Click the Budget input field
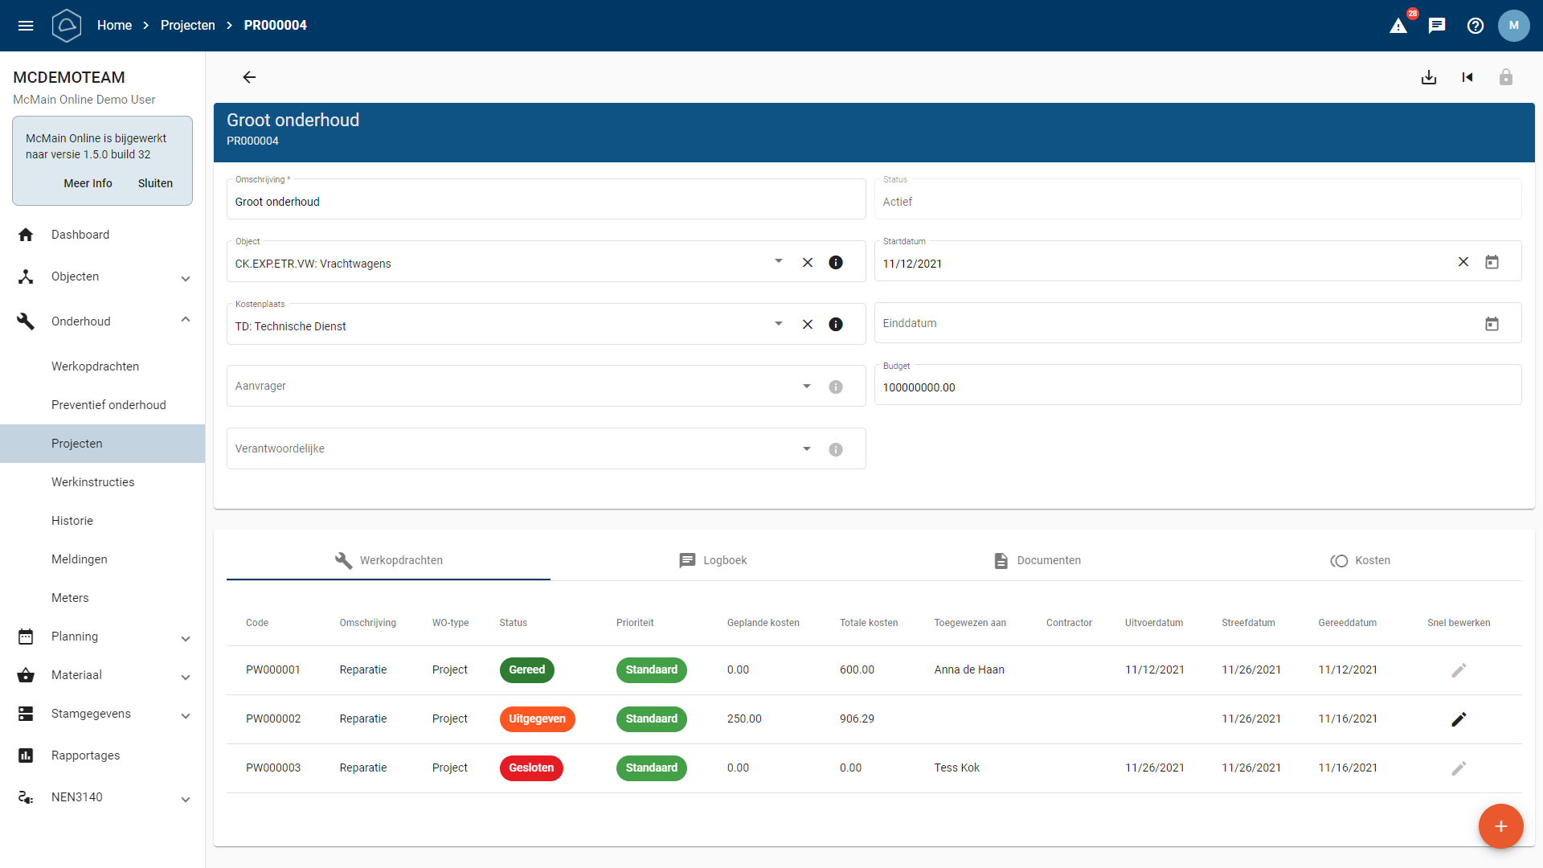 1197,387
